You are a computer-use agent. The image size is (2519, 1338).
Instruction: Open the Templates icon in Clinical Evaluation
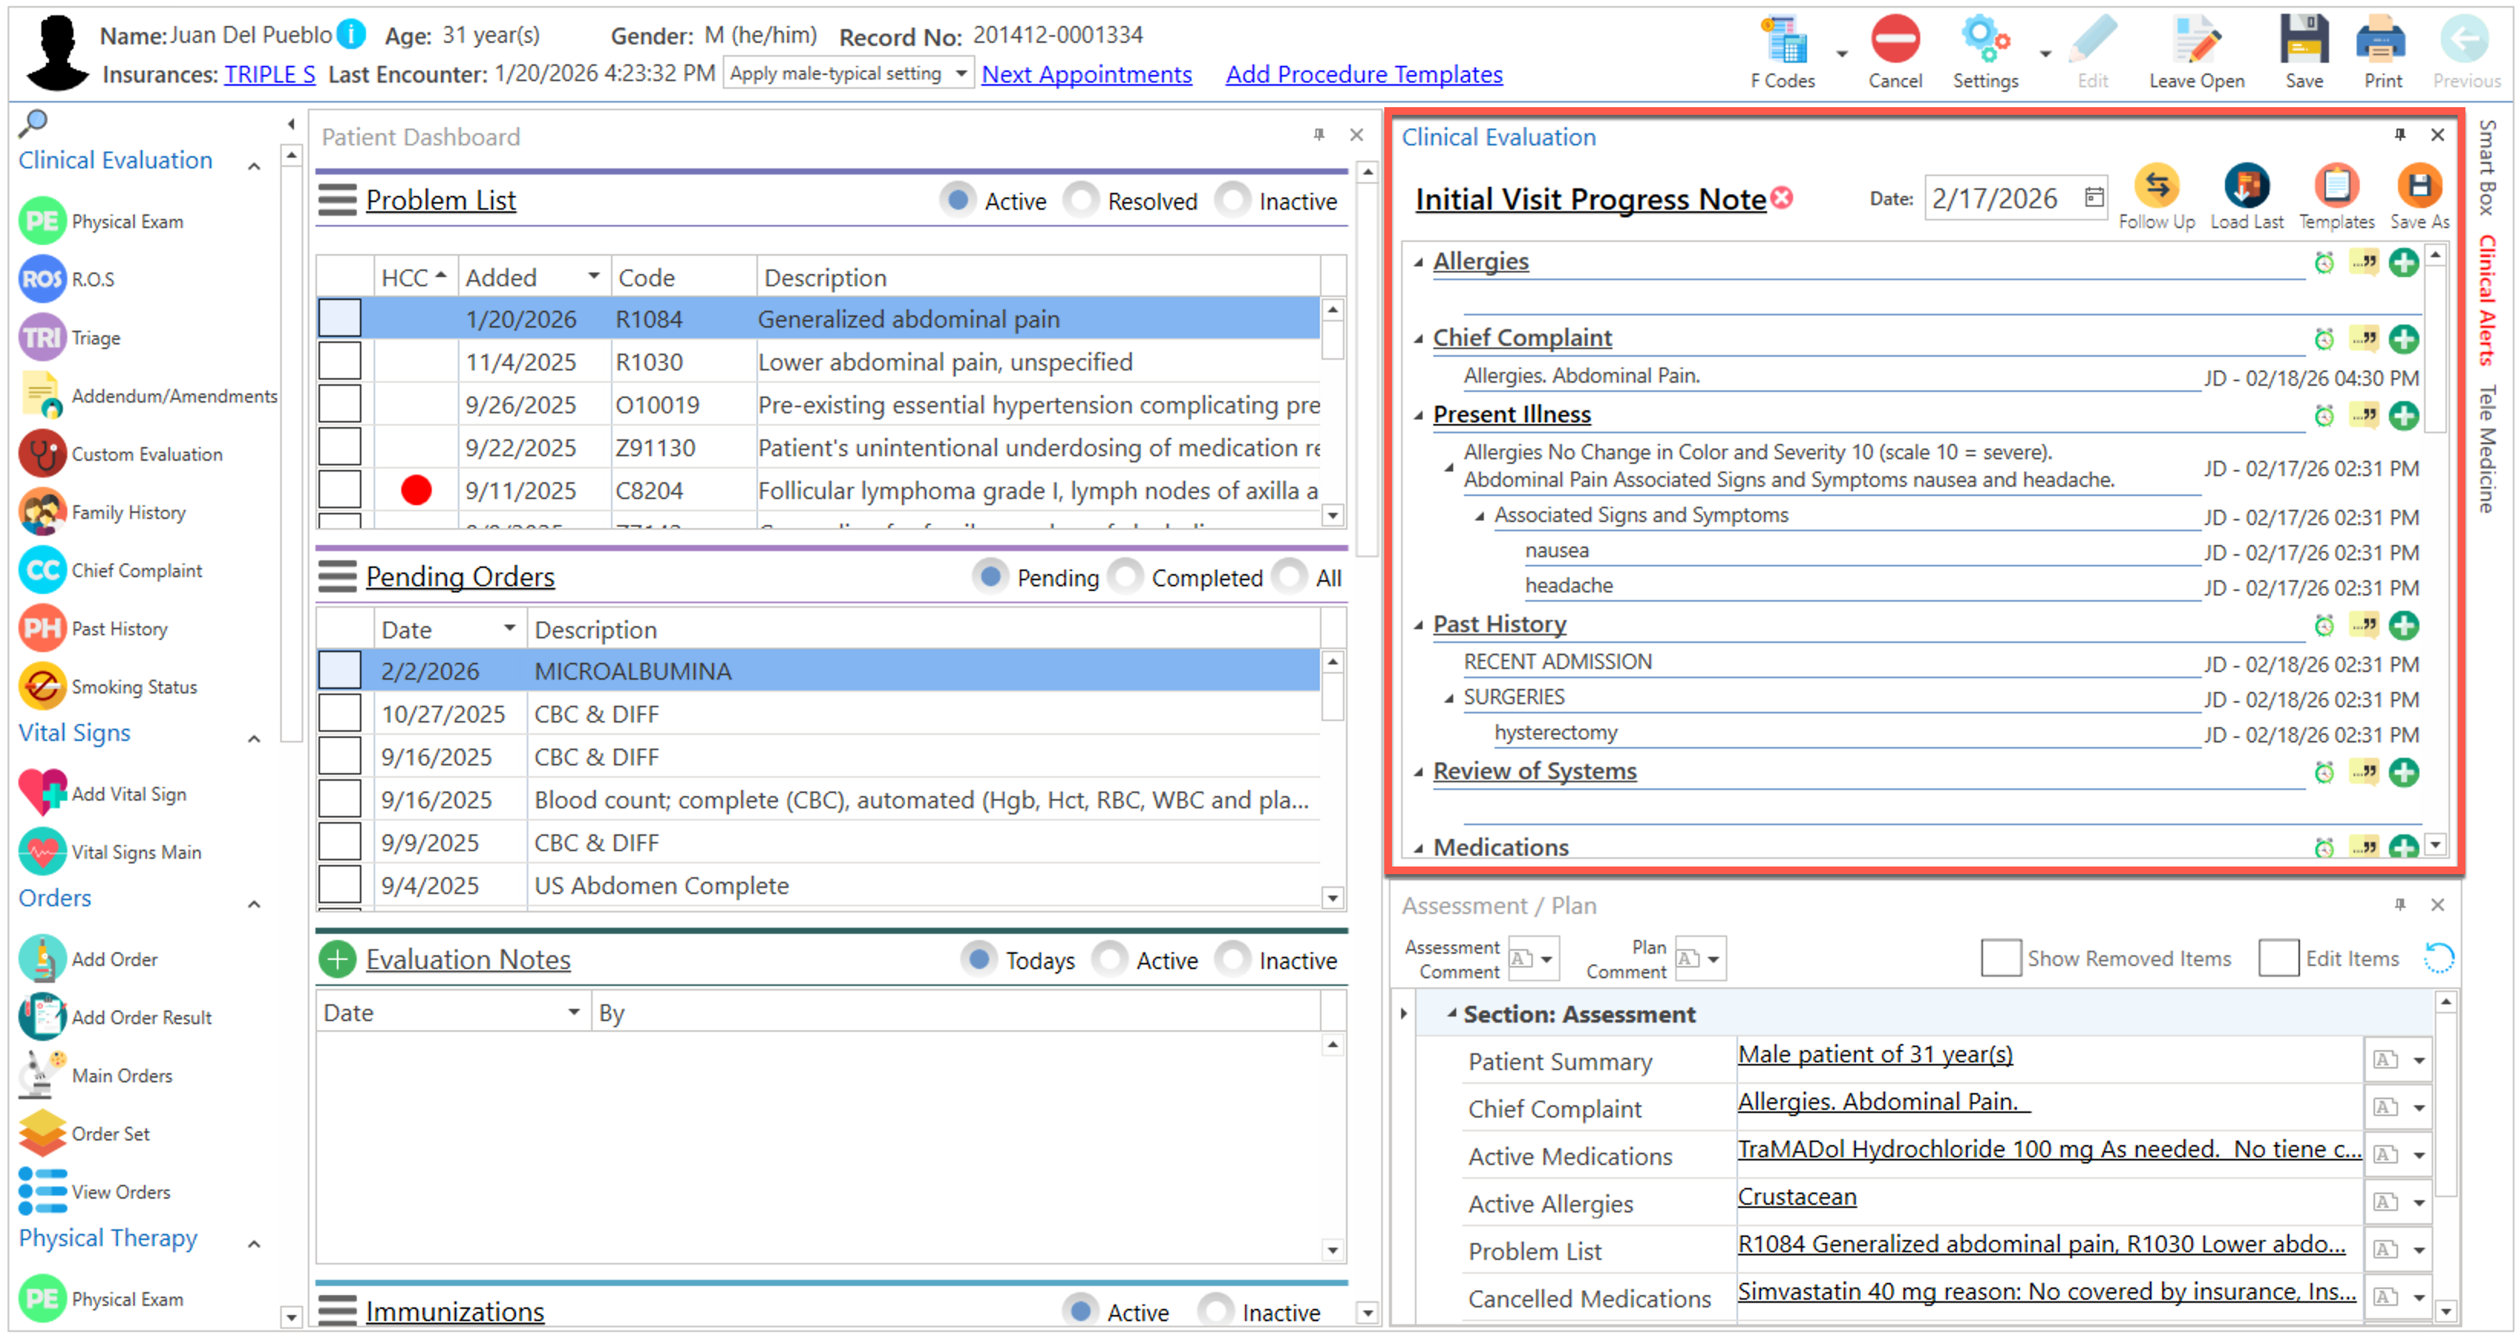click(x=2335, y=186)
